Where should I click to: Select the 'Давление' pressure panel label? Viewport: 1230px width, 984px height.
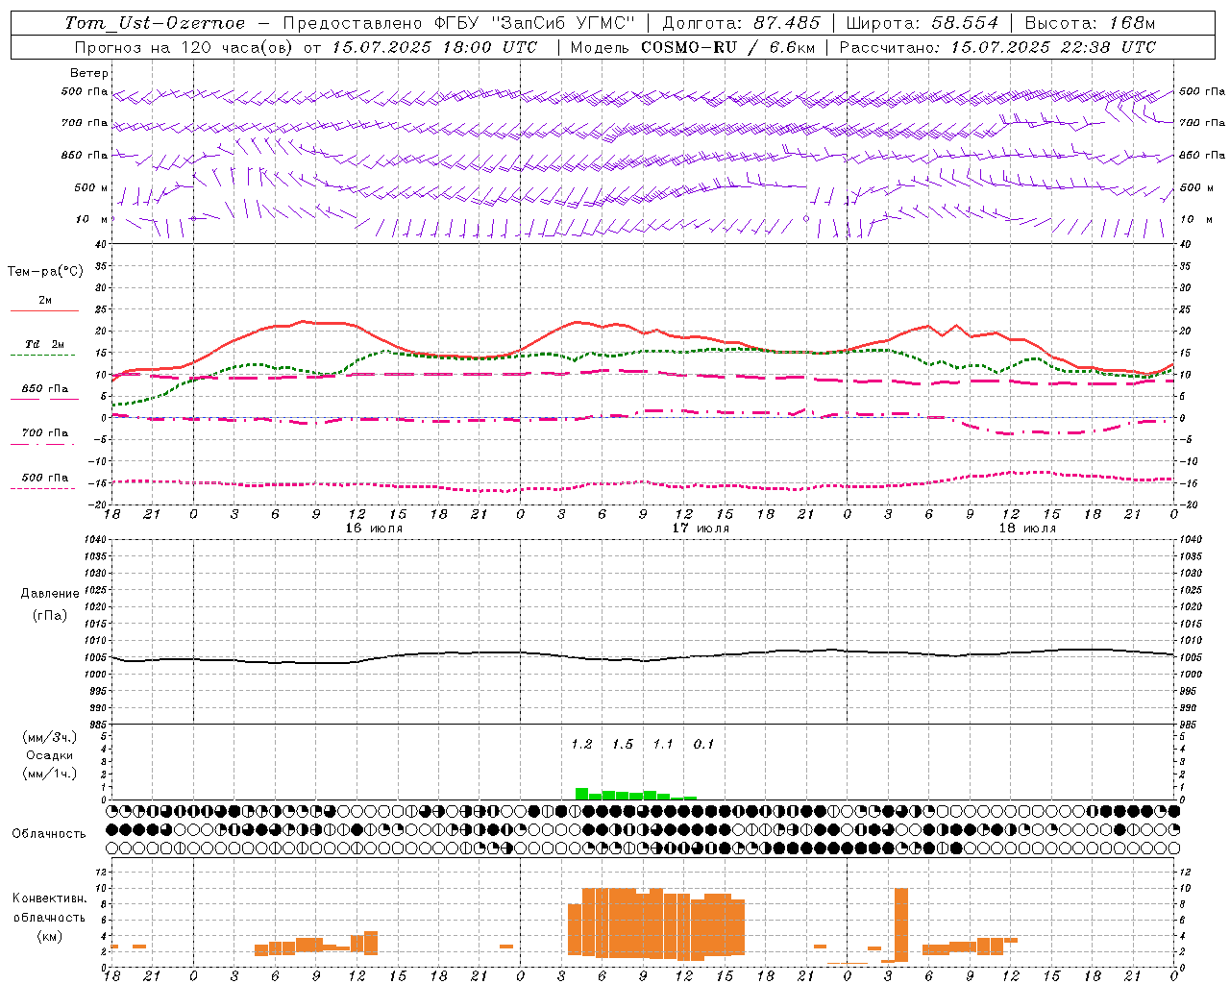coord(50,594)
